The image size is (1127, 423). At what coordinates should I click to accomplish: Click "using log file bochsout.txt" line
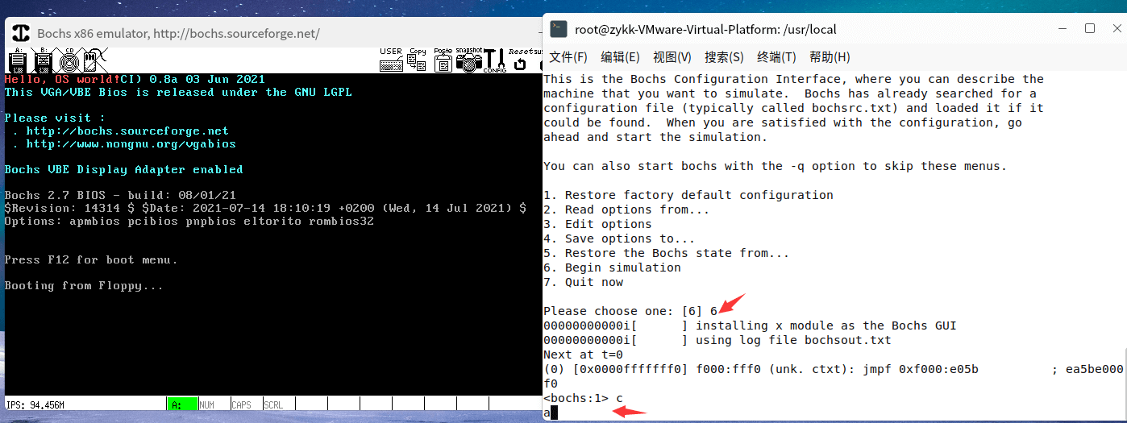(x=793, y=340)
